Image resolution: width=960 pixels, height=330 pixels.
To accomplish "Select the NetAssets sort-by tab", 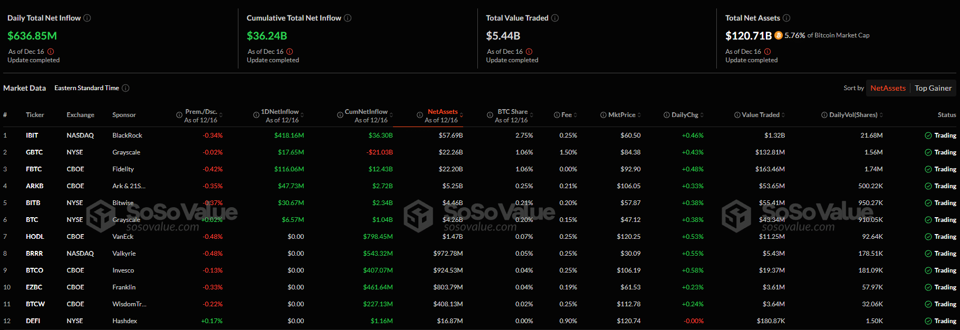I will click(x=888, y=88).
